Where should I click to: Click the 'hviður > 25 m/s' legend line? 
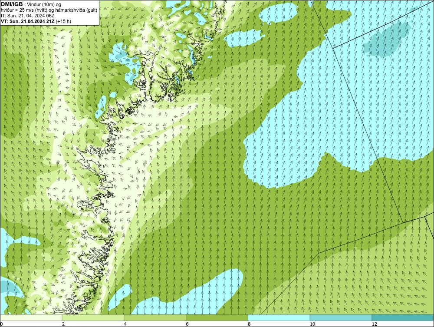point(49,10)
